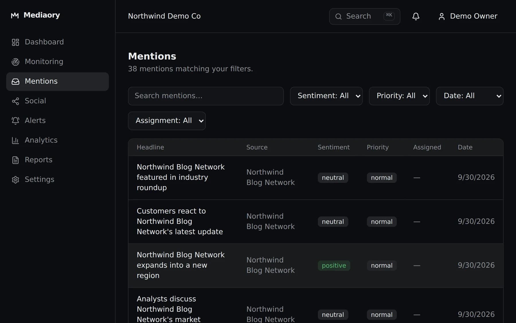The image size is (516, 323).
Task: Click the Assigned column header
Action: (x=427, y=147)
